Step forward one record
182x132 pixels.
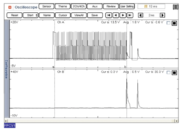click(123, 15)
